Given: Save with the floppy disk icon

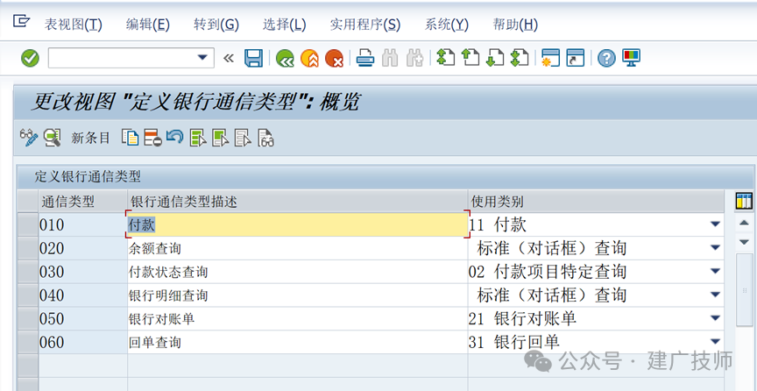Looking at the screenshot, I should pyautogui.click(x=253, y=59).
